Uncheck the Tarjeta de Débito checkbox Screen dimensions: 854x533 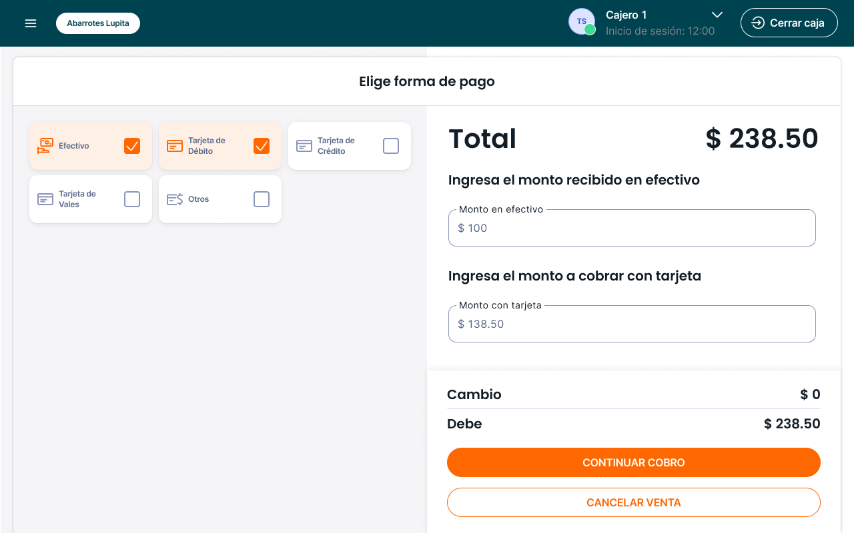(x=262, y=146)
